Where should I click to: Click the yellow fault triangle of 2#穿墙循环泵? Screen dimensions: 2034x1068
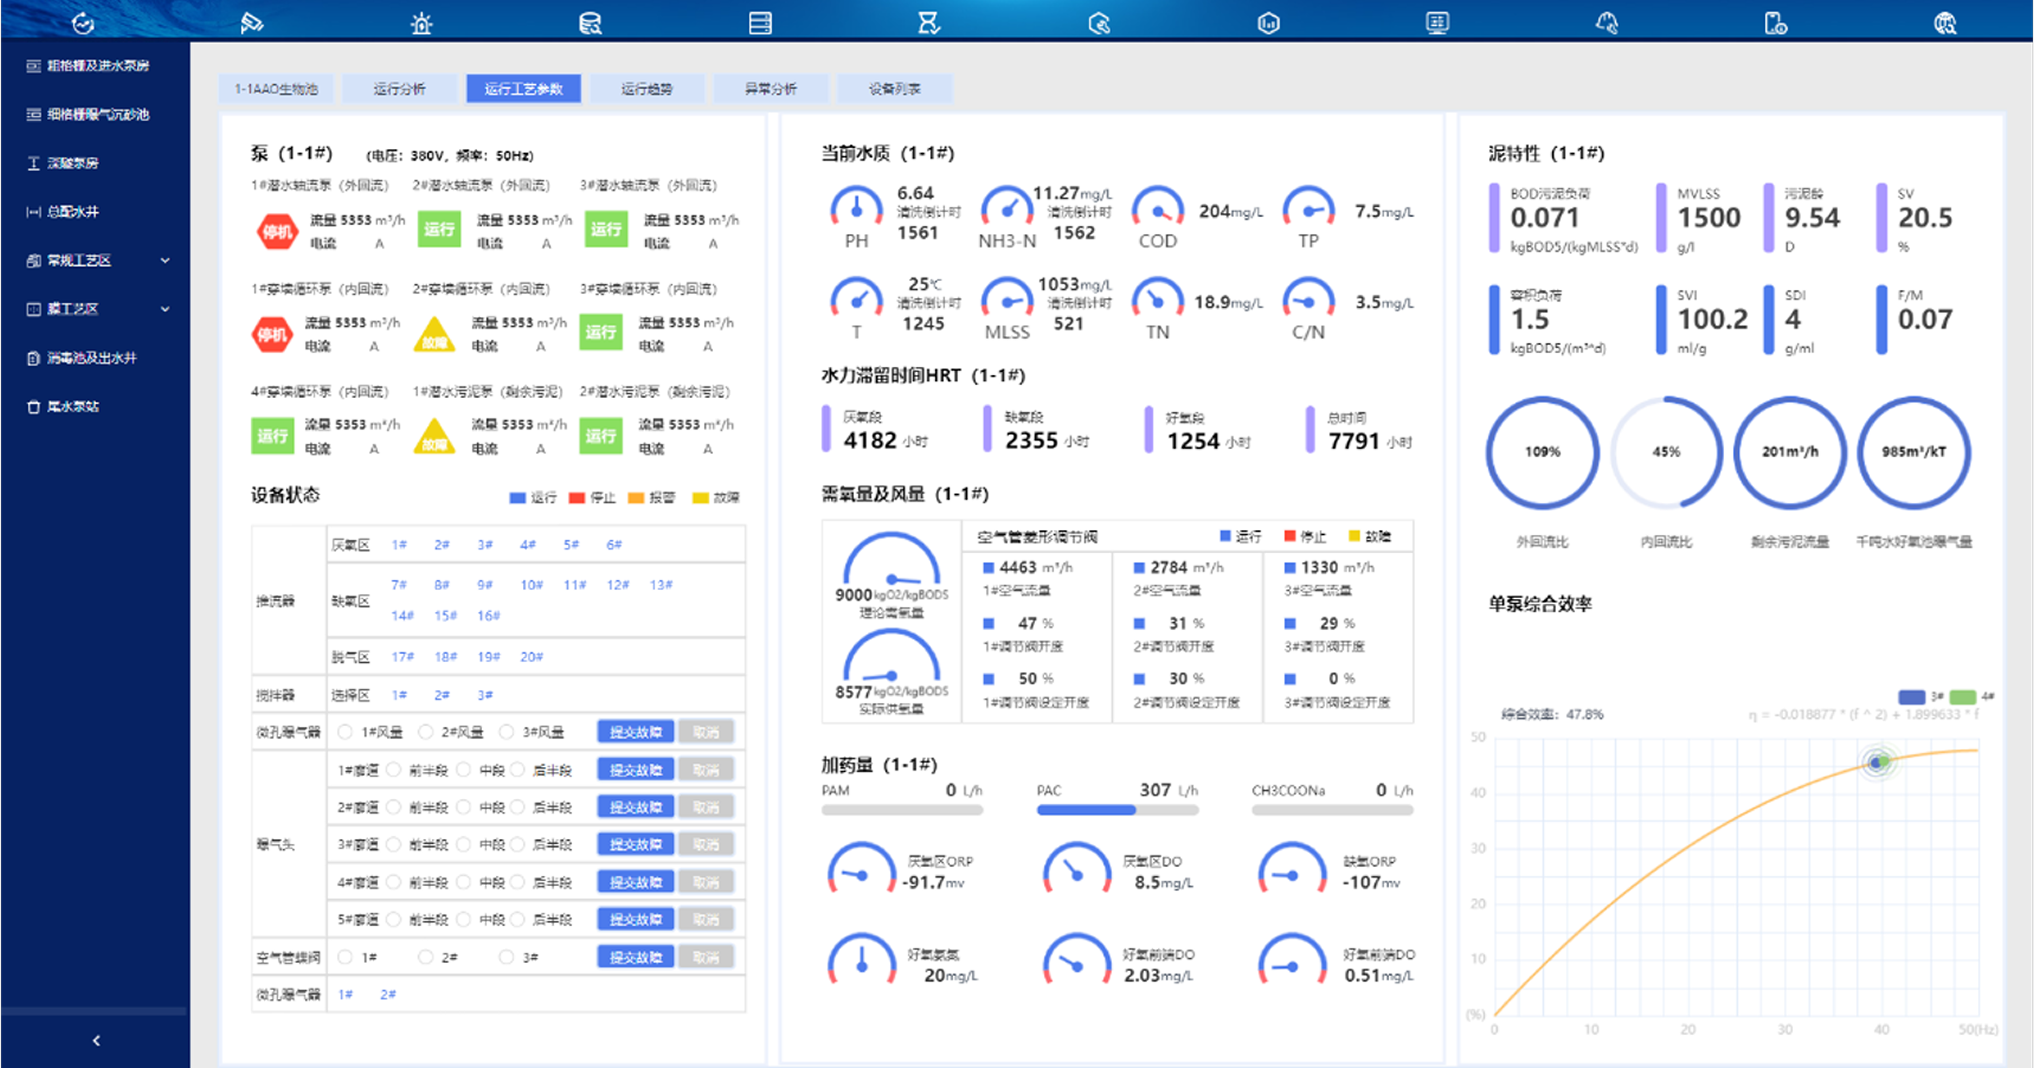click(x=434, y=335)
